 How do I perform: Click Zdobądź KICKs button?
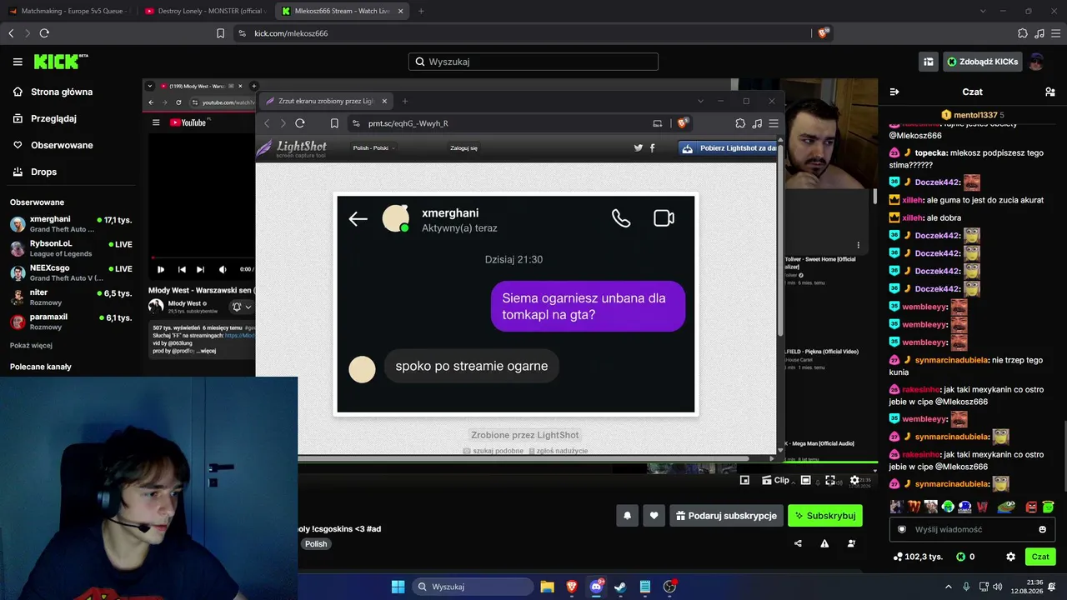point(982,62)
